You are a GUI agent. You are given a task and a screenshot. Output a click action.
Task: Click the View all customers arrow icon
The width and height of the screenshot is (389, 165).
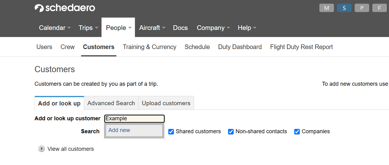(41, 149)
